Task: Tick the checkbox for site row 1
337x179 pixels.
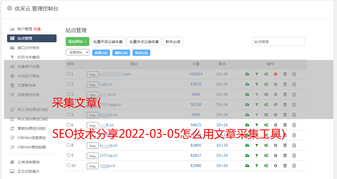Action: 68,74
